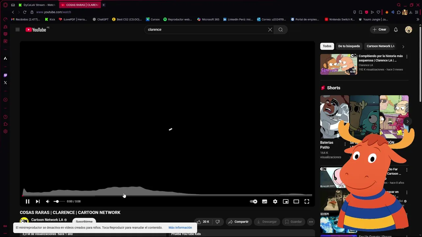Activate the miniplayer icon
Image resolution: width=422 pixels, height=237 pixels.
[286, 201]
